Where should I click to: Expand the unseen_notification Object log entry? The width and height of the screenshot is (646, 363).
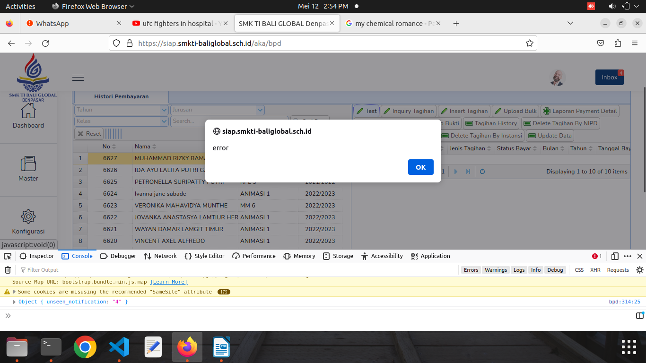(x=14, y=302)
